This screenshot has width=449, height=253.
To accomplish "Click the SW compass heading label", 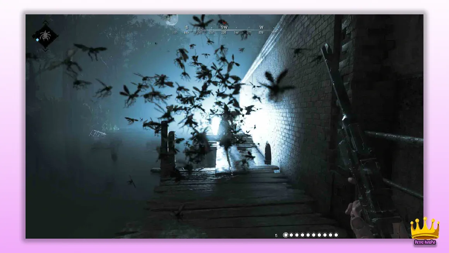I will (x=224, y=28).
